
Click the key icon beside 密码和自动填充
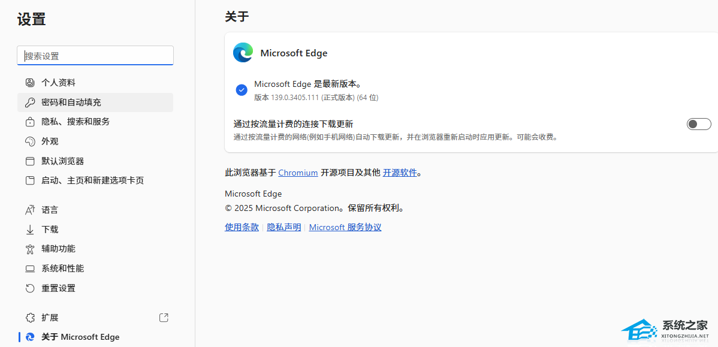click(x=30, y=102)
